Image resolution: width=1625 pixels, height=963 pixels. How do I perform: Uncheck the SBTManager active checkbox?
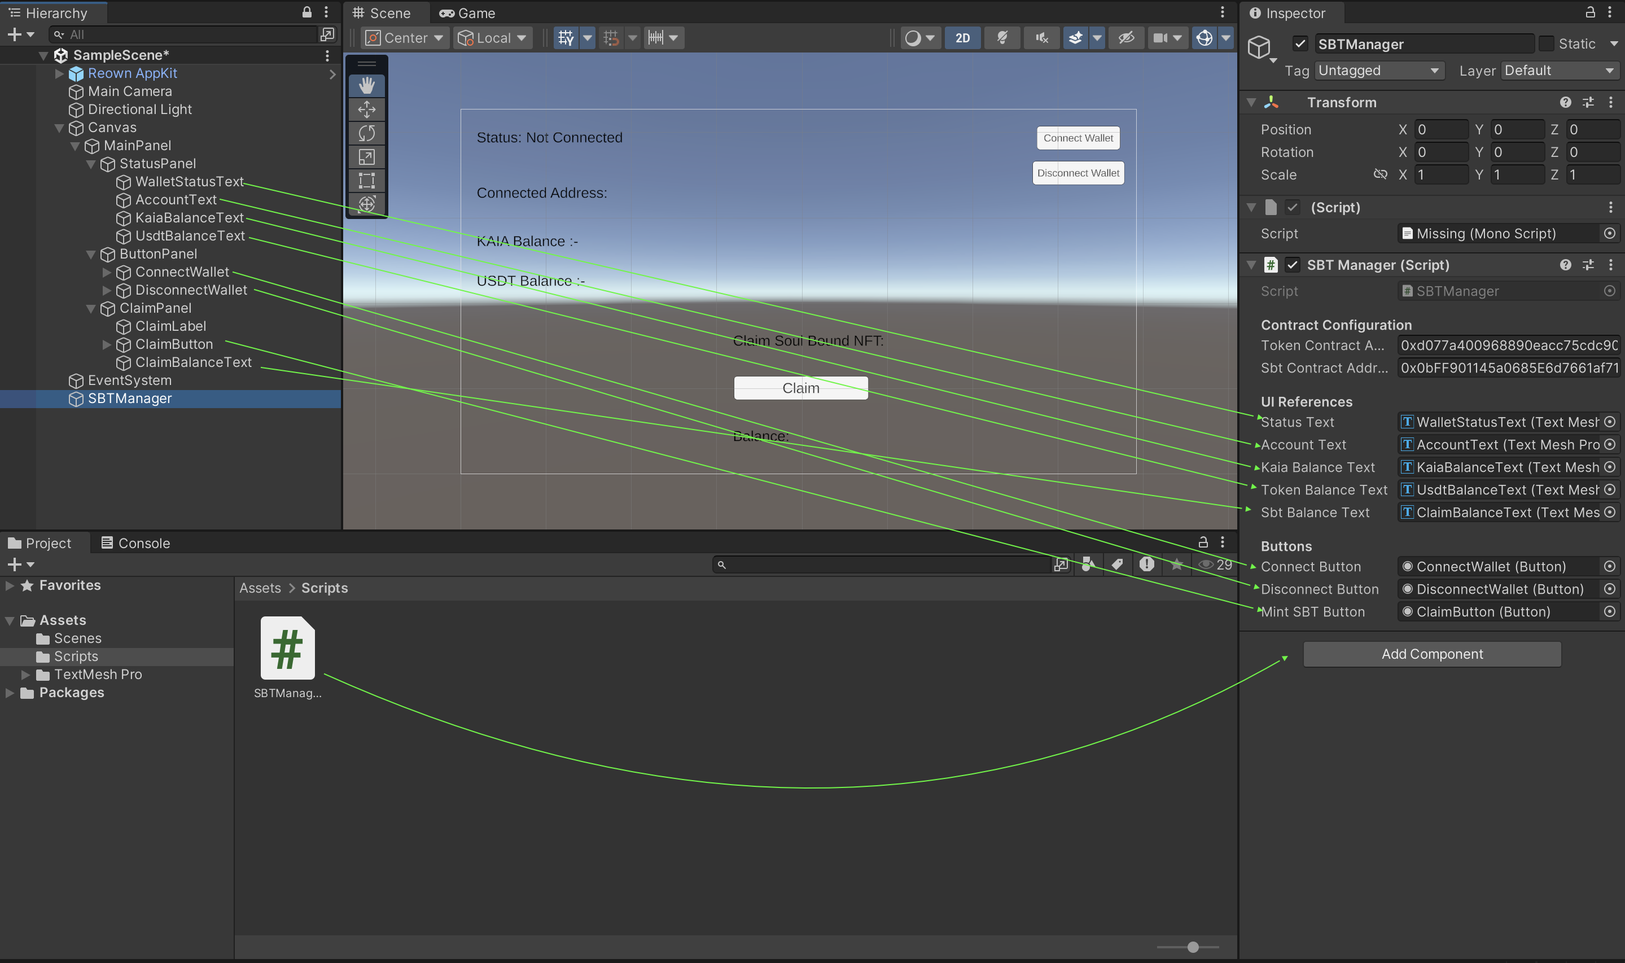pyautogui.click(x=1300, y=43)
